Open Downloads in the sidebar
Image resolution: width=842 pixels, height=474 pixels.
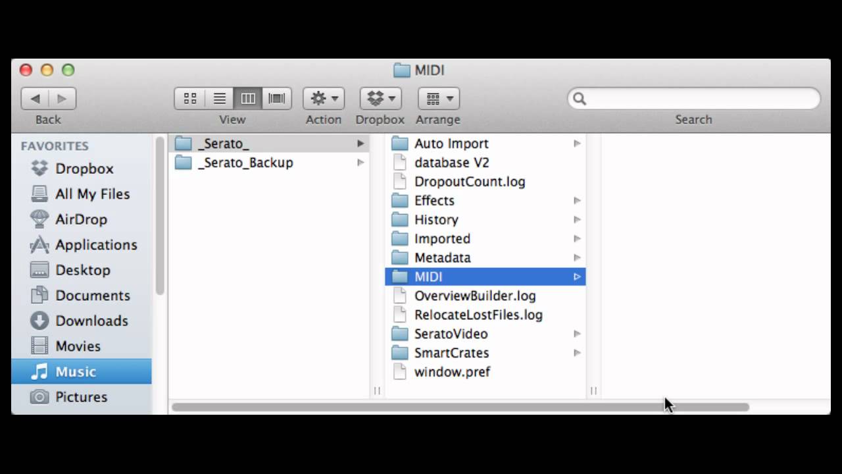[82, 321]
